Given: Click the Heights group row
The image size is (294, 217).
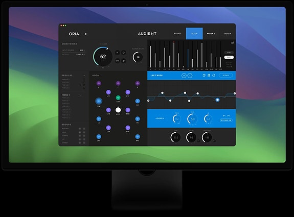Looking at the screenshot, I should click(x=73, y=129).
